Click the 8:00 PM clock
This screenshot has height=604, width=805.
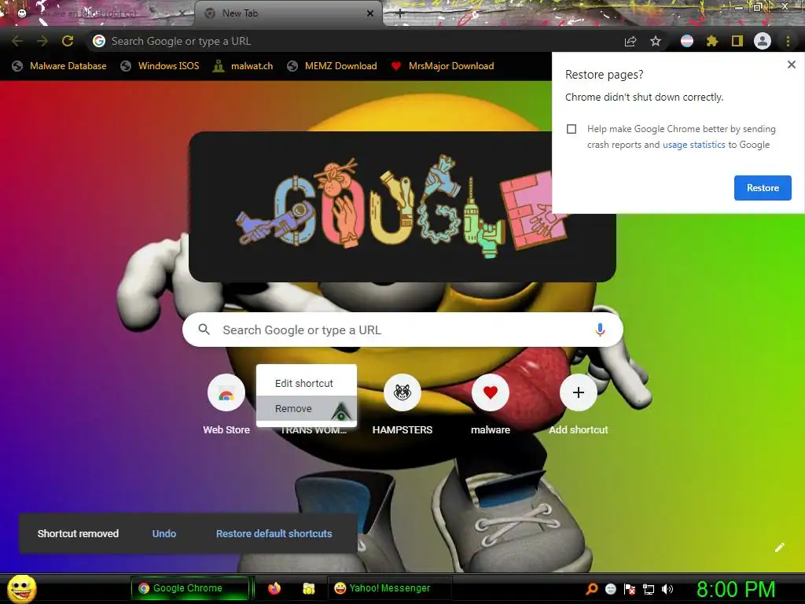[x=736, y=589]
